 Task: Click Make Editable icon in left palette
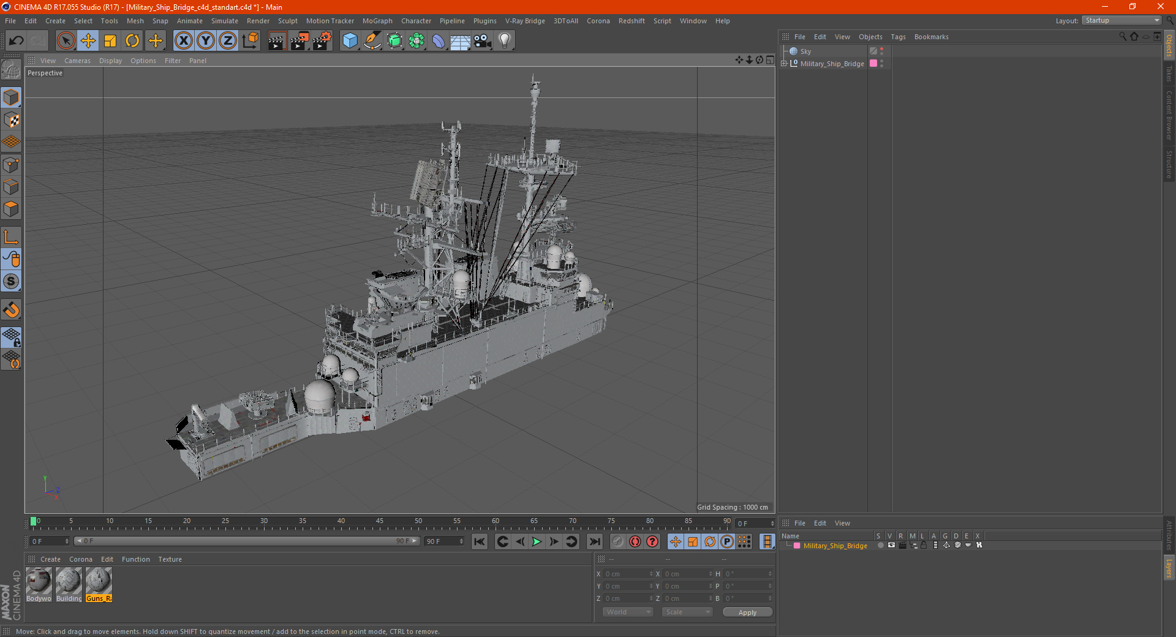click(11, 70)
